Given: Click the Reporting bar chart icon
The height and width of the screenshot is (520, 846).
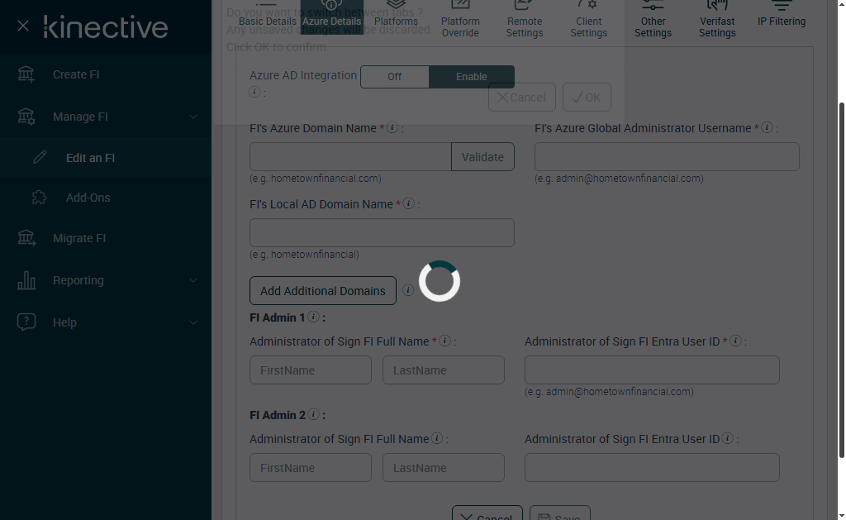Looking at the screenshot, I should click(26, 280).
